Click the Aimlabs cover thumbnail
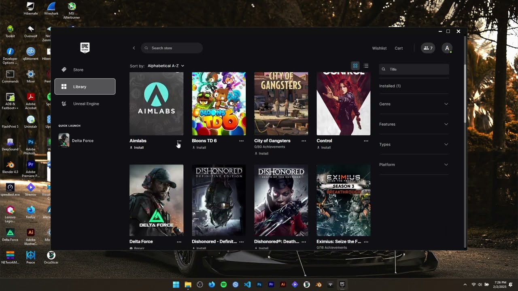The width and height of the screenshot is (518, 291). pos(156,103)
